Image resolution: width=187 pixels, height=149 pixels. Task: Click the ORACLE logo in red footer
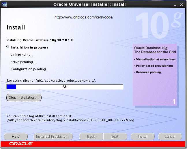point(20,144)
